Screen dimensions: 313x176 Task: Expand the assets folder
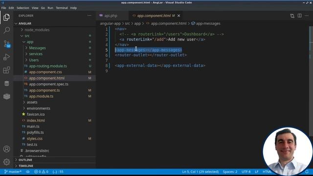coord(32,102)
